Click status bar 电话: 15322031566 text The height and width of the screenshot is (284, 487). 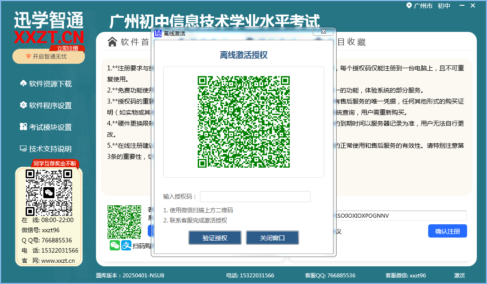tap(250, 275)
